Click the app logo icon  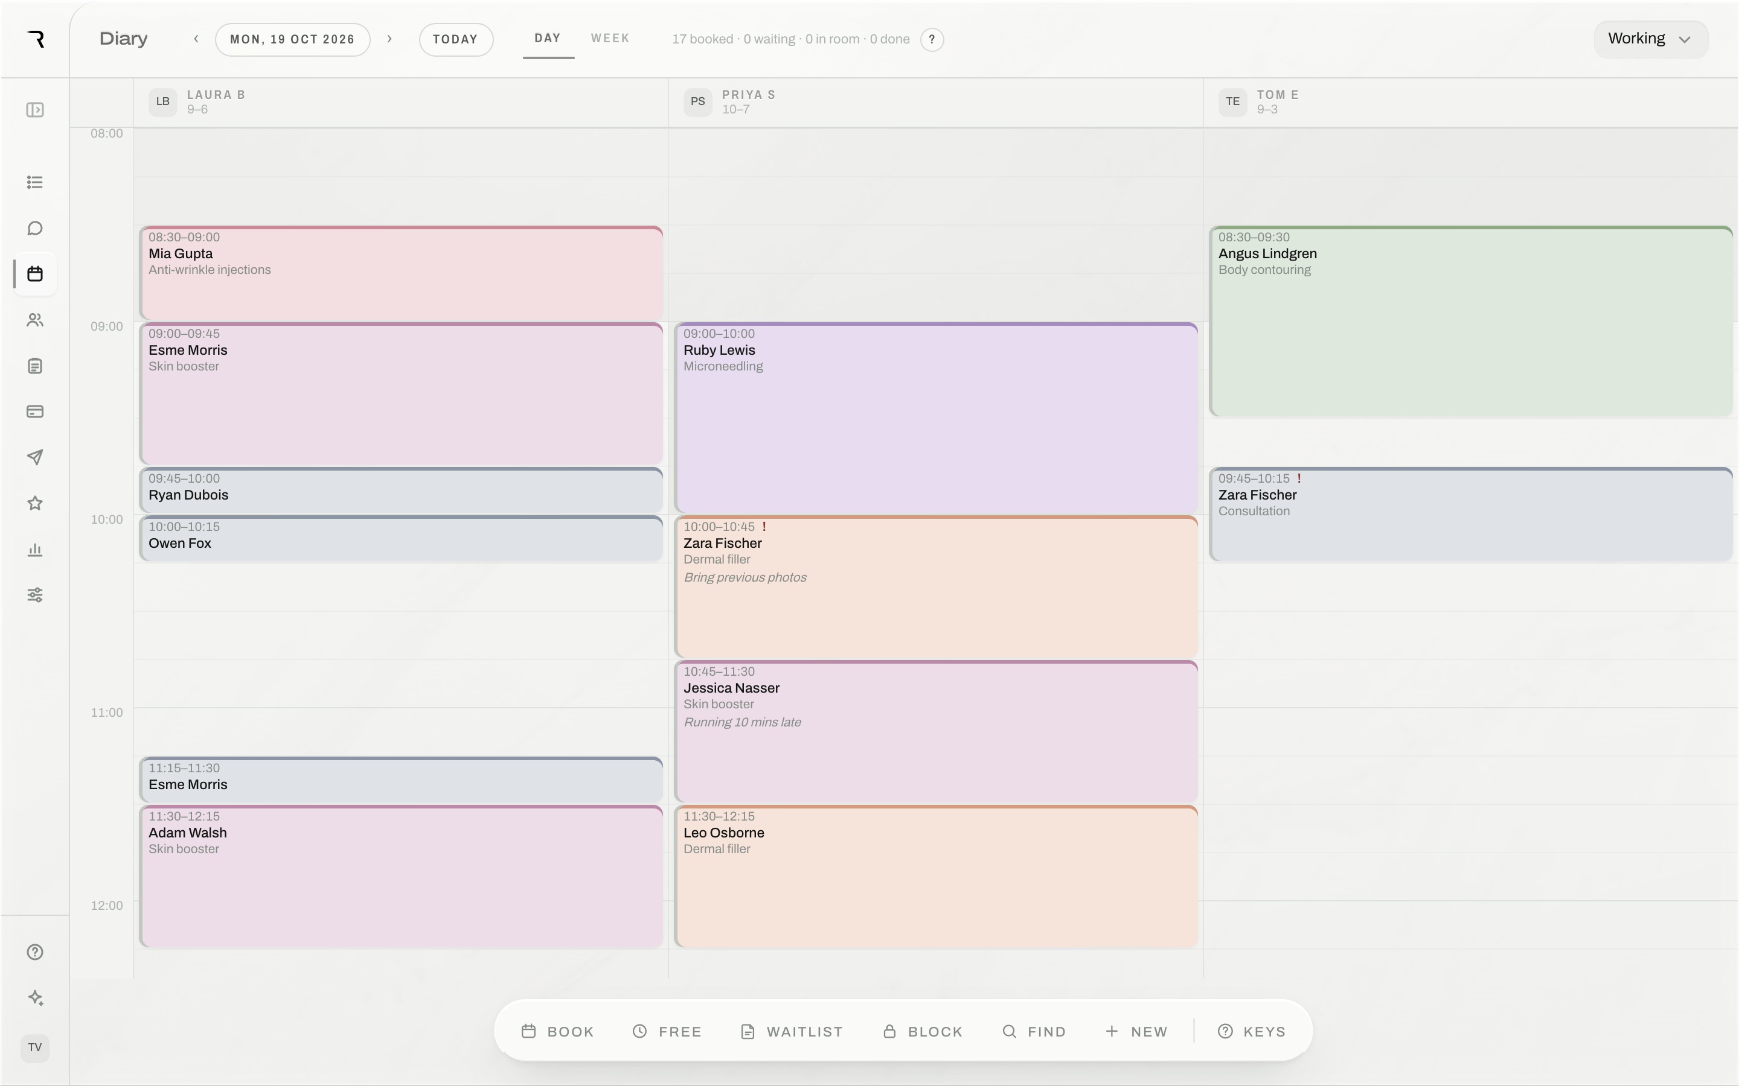coord(36,39)
